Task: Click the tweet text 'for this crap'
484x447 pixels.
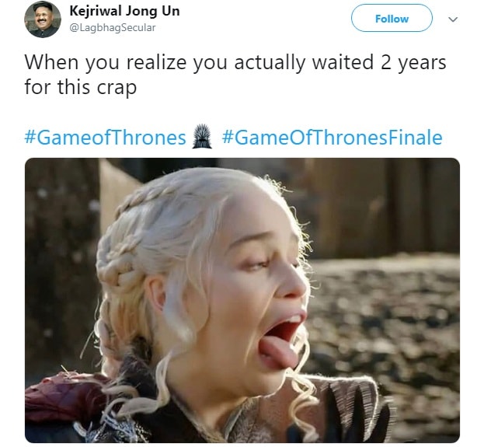Action: pyautogui.click(x=81, y=87)
